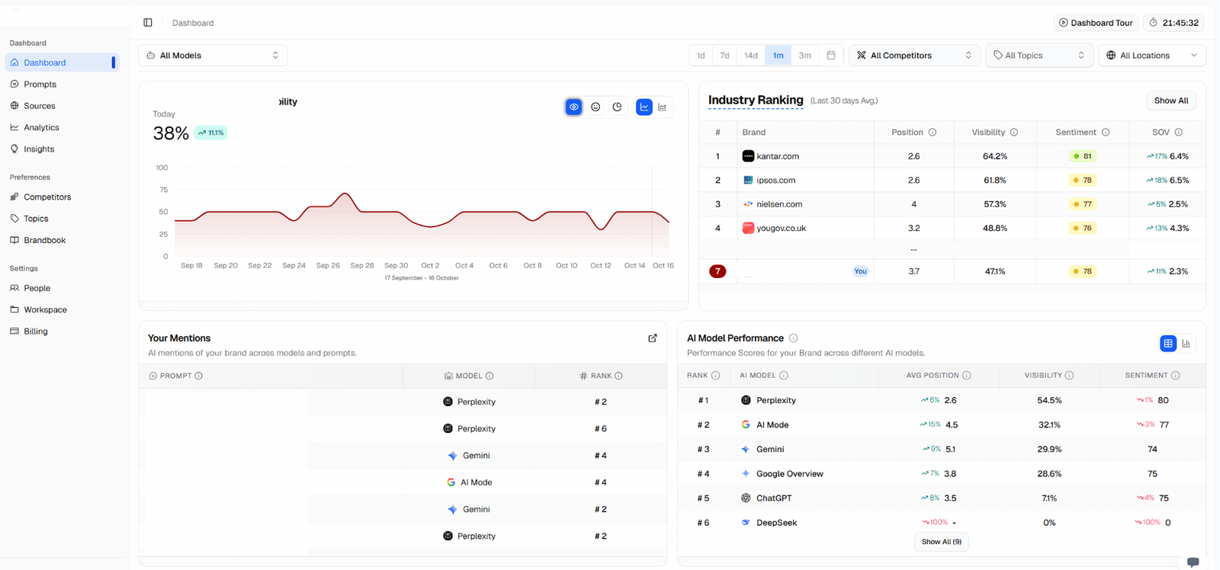Open the All Locations dropdown
Image resolution: width=1220 pixels, height=570 pixels.
click(1152, 56)
